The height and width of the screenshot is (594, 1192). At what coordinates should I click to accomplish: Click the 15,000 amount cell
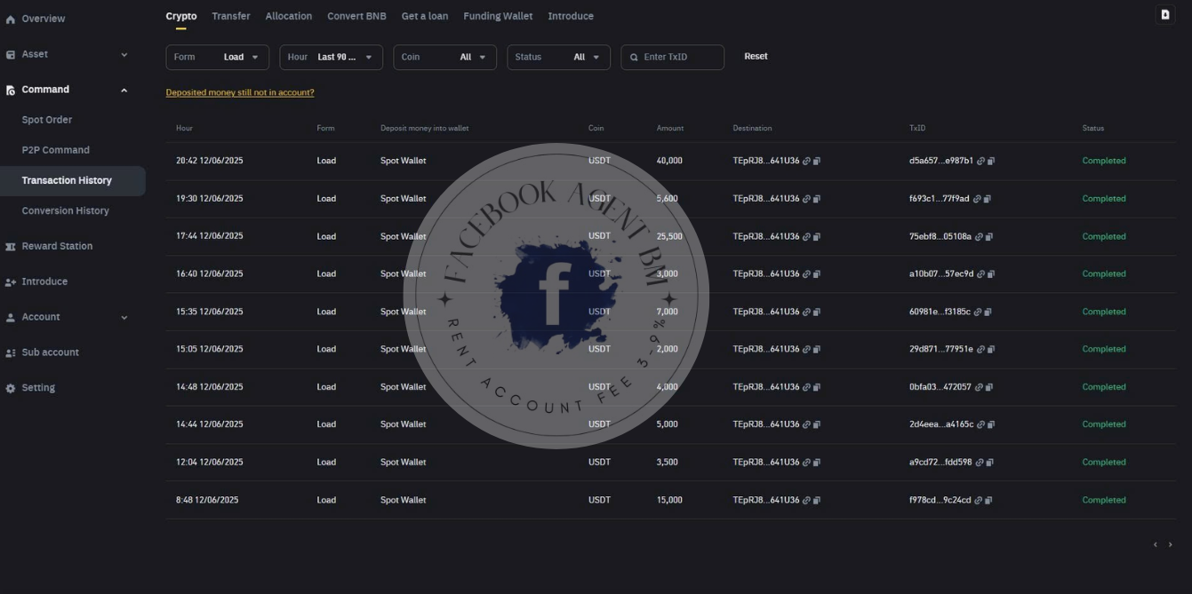[669, 500]
